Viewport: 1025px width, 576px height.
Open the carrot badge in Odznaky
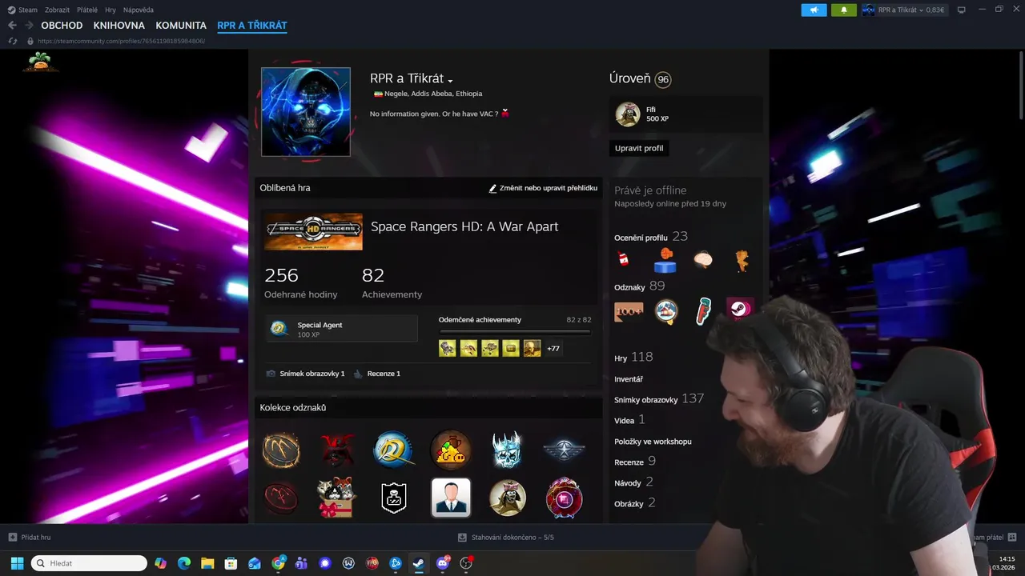pos(703,311)
